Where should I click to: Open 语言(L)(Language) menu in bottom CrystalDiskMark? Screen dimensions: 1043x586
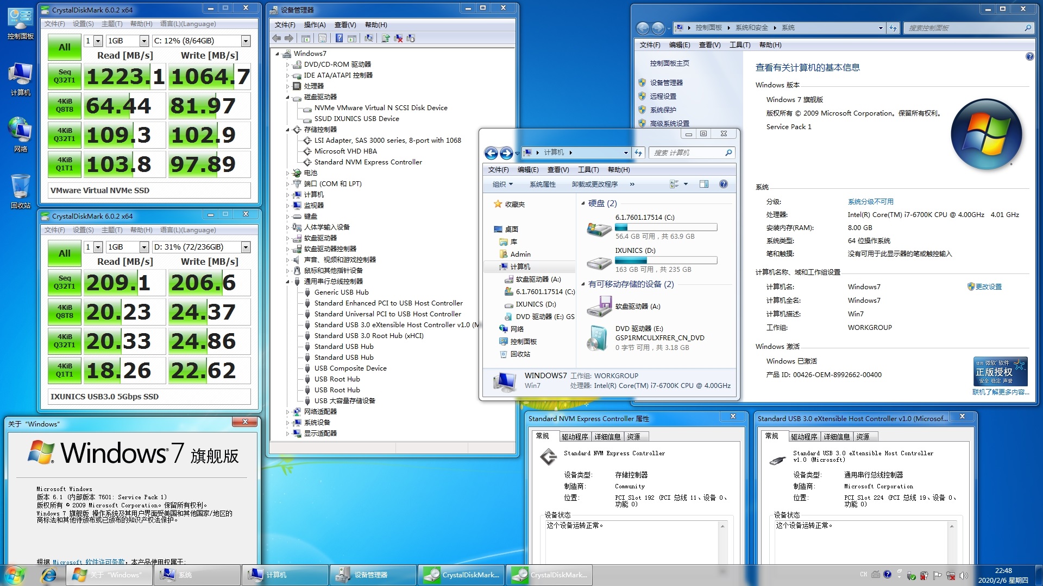pyautogui.click(x=188, y=230)
